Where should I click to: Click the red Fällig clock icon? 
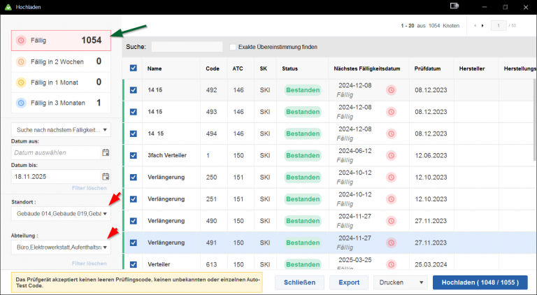point(21,41)
